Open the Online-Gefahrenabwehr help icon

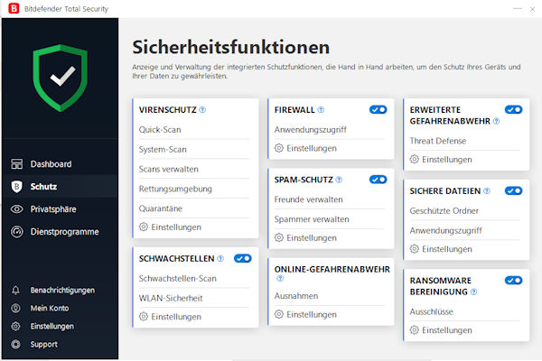[280, 279]
